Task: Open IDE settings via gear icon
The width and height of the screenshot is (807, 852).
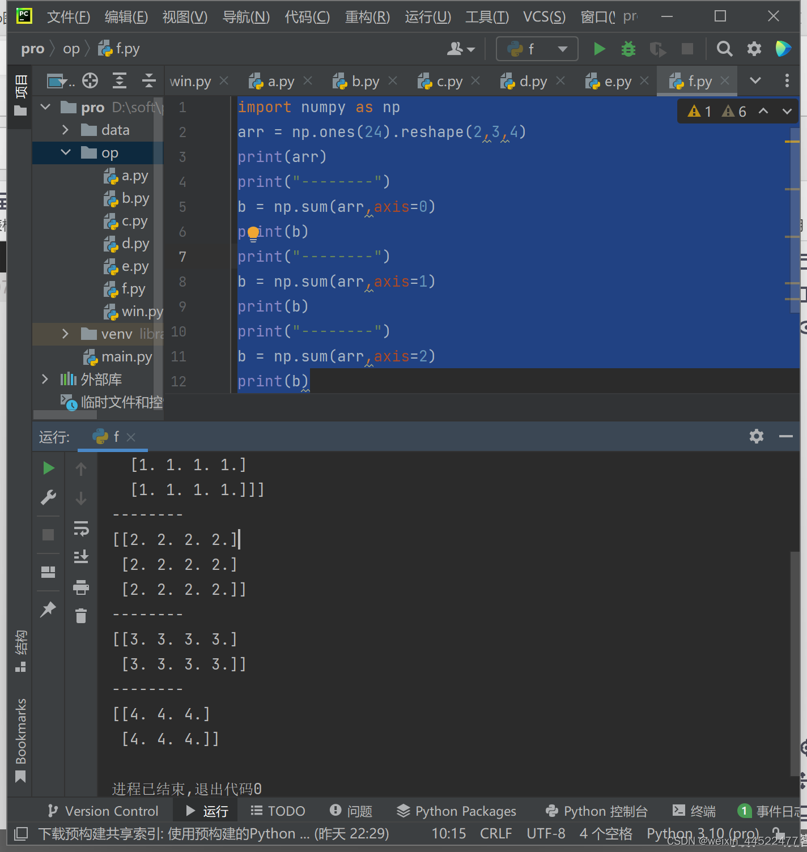Action: 754,49
